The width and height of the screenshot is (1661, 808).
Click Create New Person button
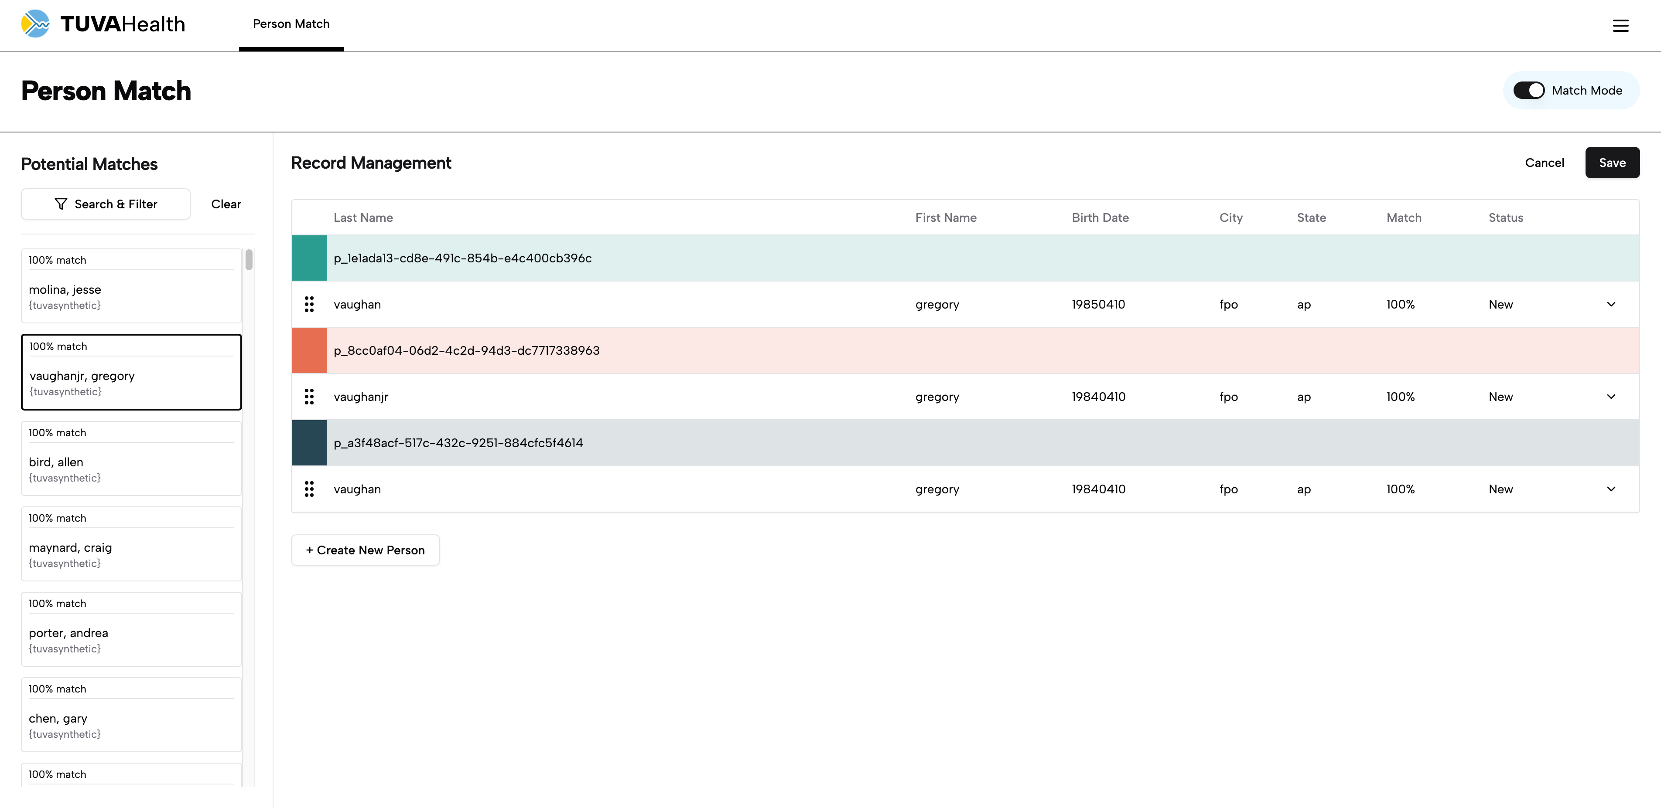[x=366, y=550]
